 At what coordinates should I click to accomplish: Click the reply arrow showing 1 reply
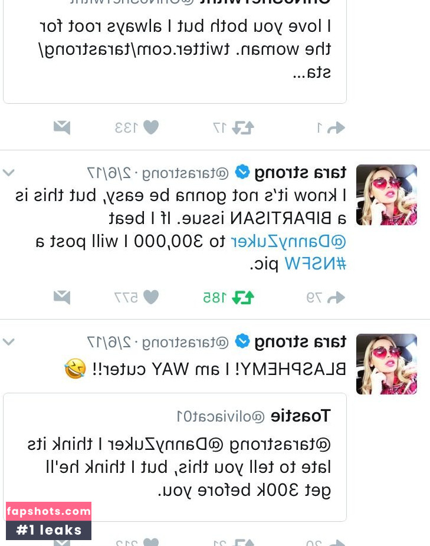(336, 128)
